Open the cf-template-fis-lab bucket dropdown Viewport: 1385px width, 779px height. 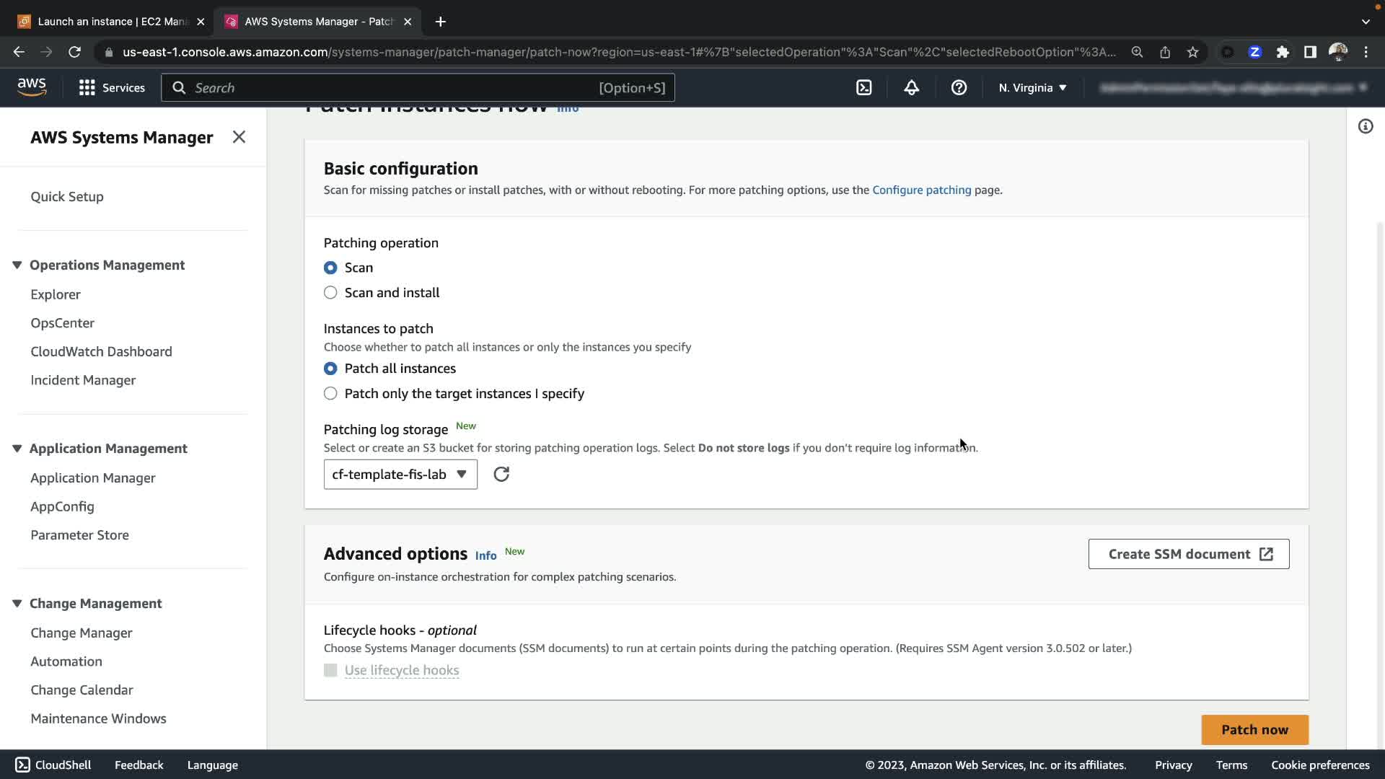coord(400,474)
